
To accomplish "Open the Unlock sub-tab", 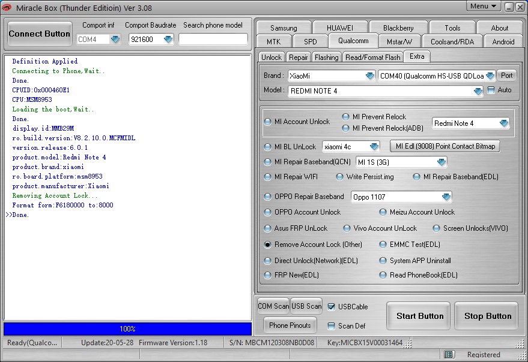I will coord(272,58).
